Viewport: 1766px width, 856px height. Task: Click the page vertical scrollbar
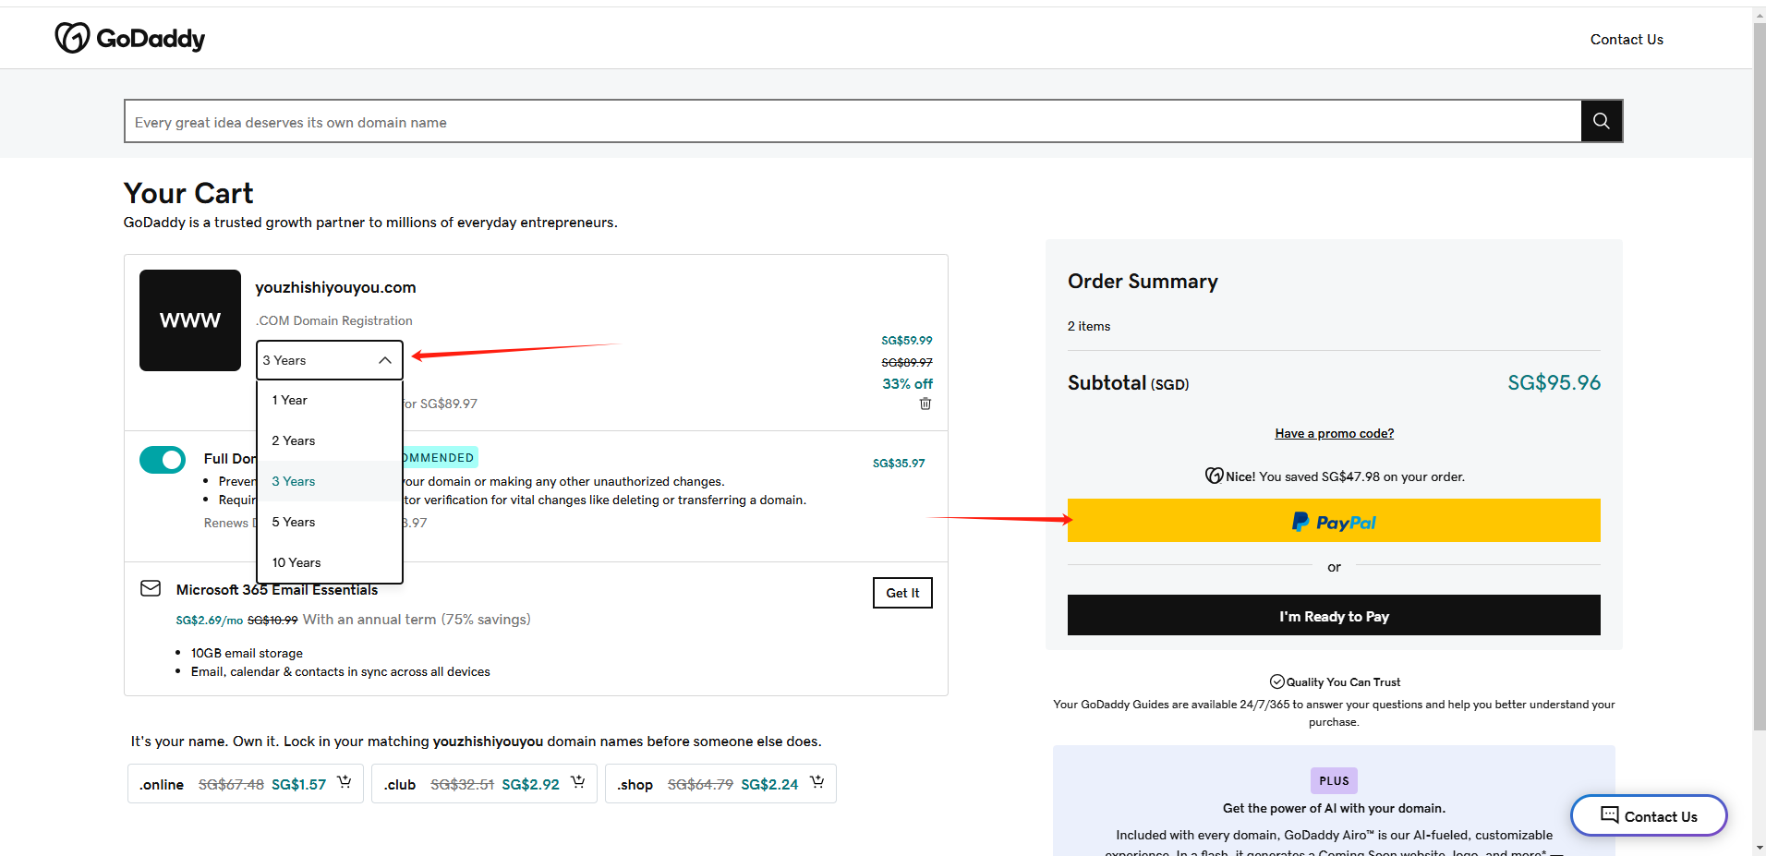(x=1759, y=379)
